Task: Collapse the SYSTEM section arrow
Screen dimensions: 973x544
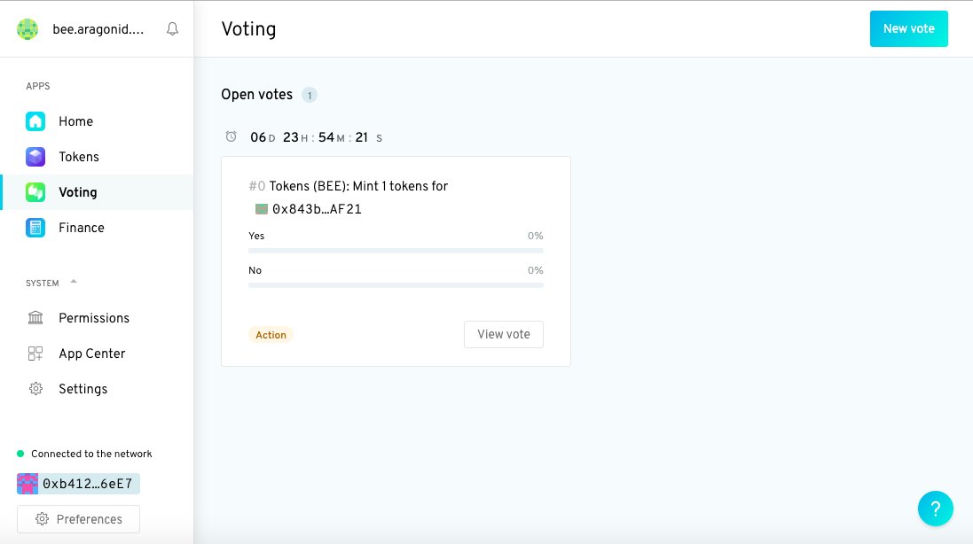Action: click(74, 282)
